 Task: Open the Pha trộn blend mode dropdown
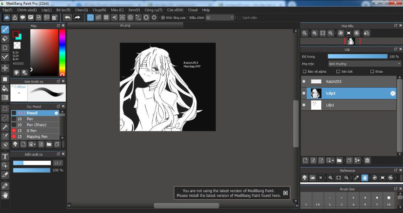[364, 64]
